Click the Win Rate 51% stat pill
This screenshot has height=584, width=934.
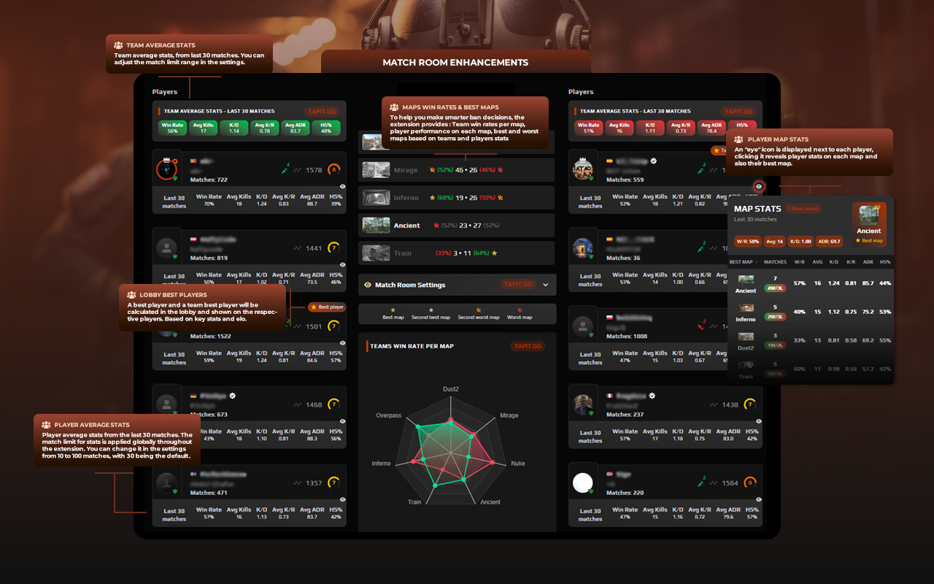click(588, 128)
